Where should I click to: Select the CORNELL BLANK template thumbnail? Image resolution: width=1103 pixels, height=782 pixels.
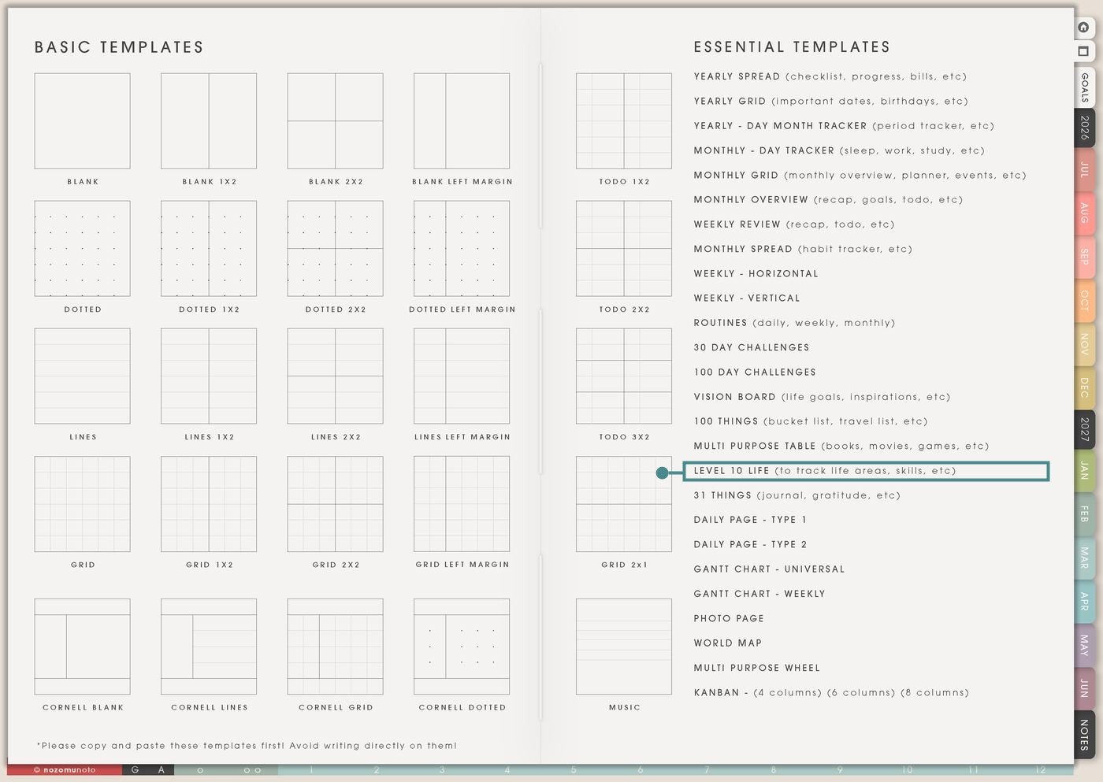pyautogui.click(x=83, y=647)
